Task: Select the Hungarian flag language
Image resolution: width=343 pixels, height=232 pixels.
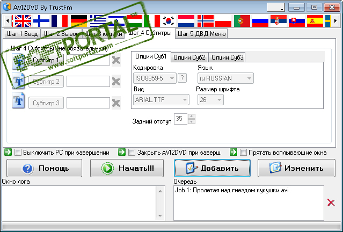Action: point(134,21)
